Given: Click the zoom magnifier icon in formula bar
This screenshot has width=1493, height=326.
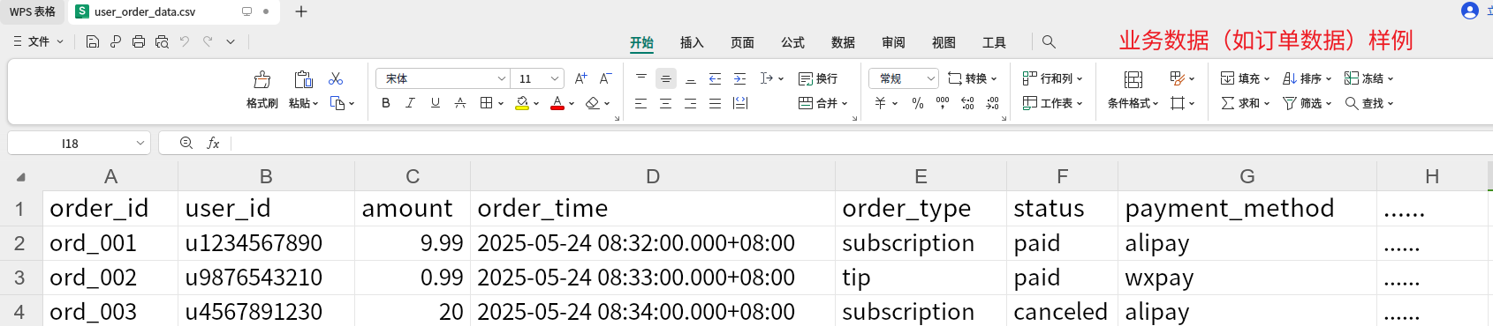Looking at the screenshot, I should click(186, 143).
